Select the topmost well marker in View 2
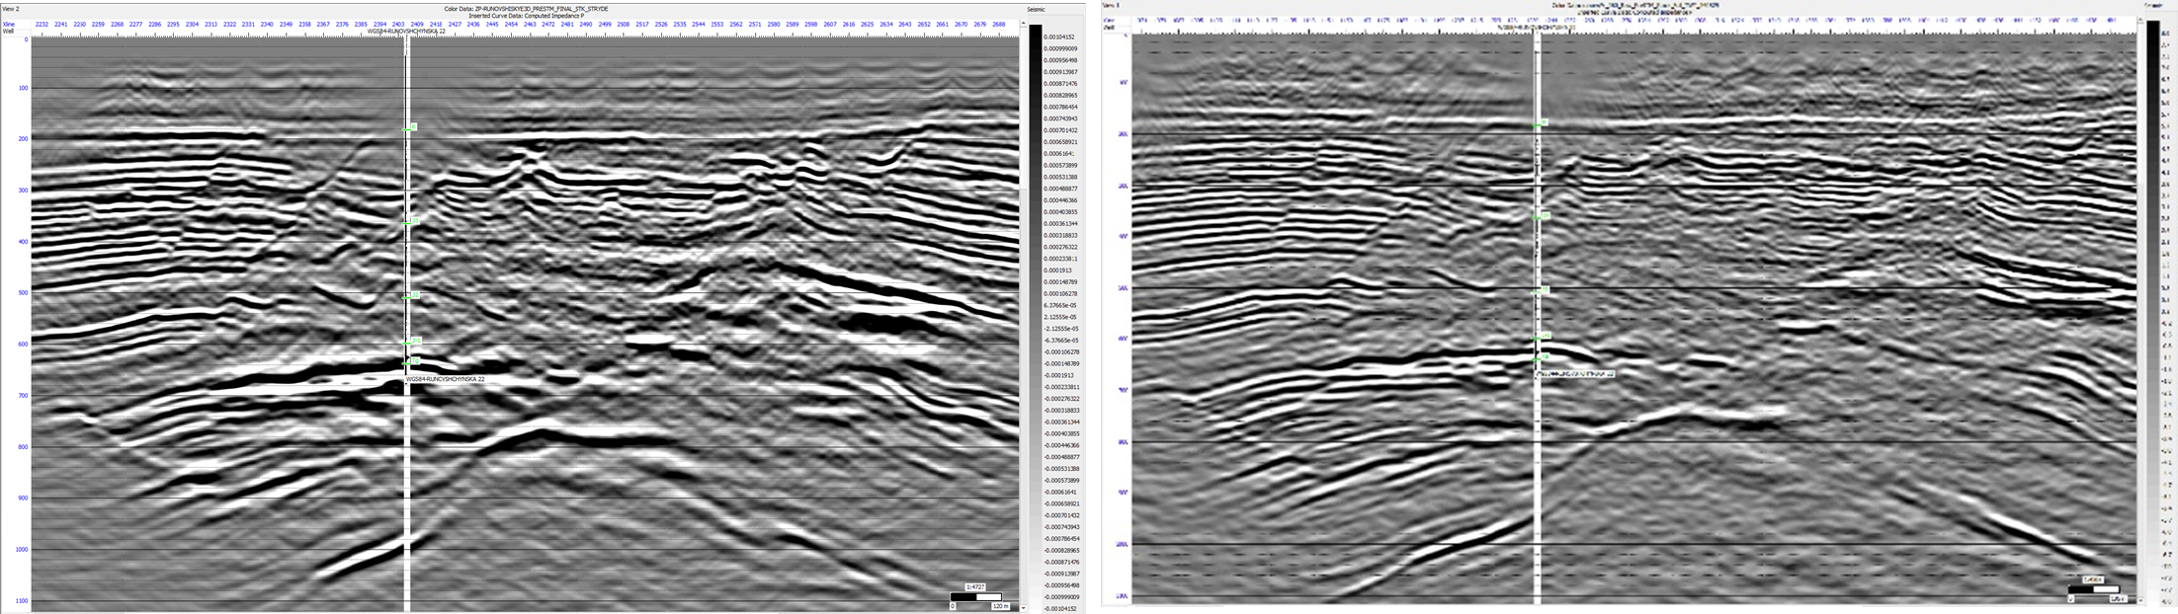Image resolution: width=2178 pixels, height=614 pixels. pyautogui.click(x=413, y=126)
